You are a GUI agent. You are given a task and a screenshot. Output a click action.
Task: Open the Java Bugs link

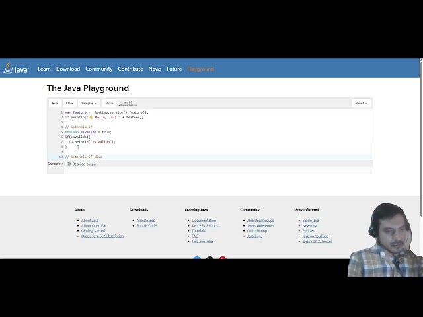coord(254,236)
